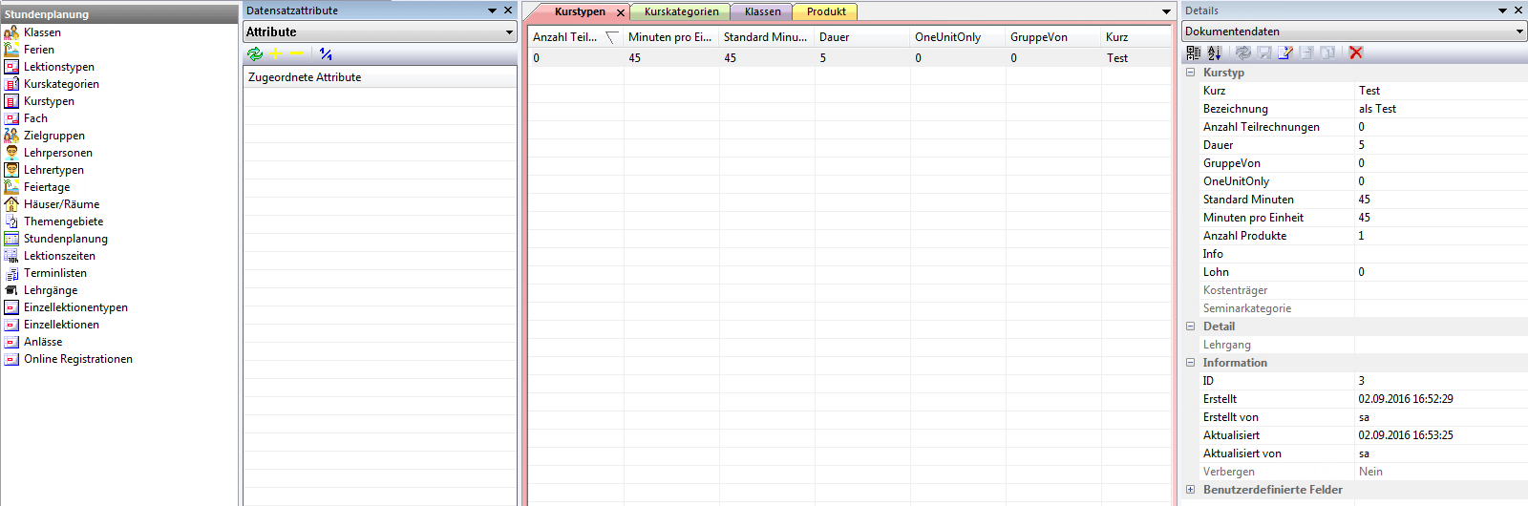Screen dimensions: 1528x506
Task: Open Lehrpersonen in the sidebar
Action: click(x=58, y=153)
